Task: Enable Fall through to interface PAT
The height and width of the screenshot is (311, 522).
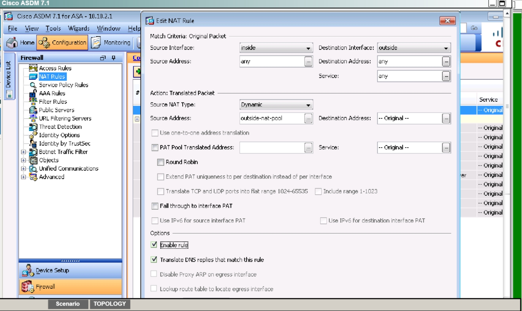Action: 155,206
